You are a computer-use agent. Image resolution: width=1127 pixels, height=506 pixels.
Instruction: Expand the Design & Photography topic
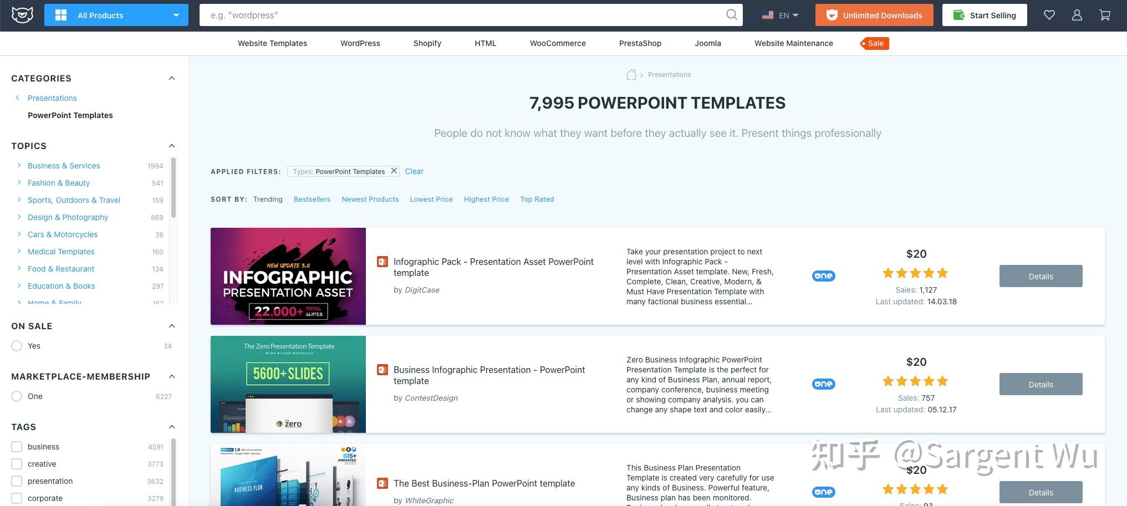19,217
